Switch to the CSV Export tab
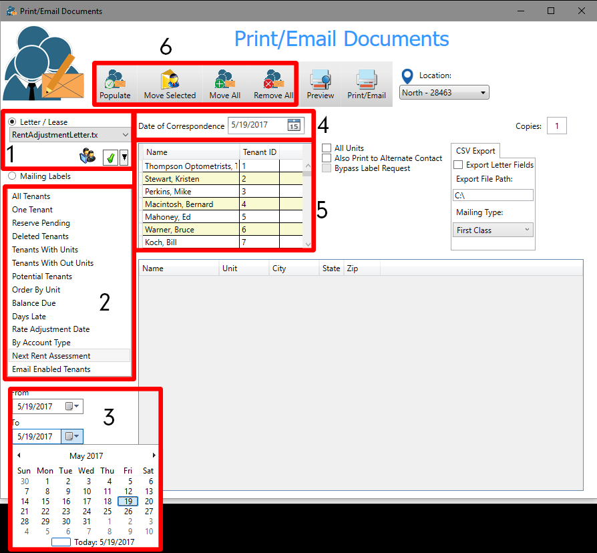This screenshot has height=553, width=597. point(475,151)
